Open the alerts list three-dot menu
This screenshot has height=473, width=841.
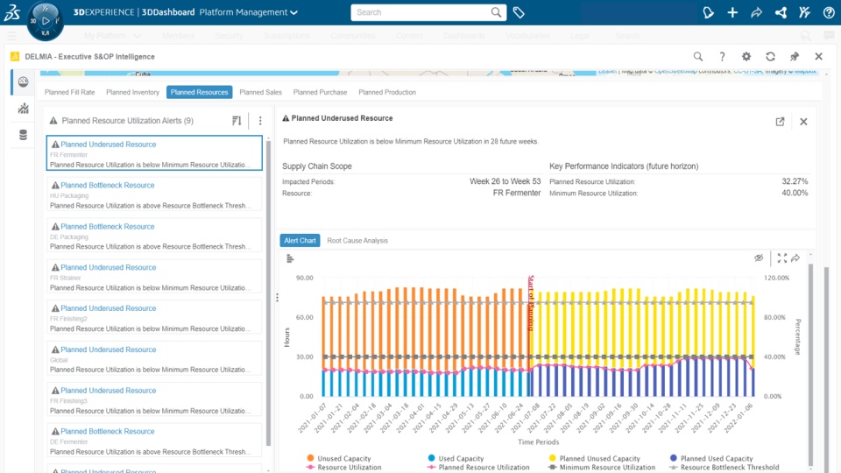260,121
